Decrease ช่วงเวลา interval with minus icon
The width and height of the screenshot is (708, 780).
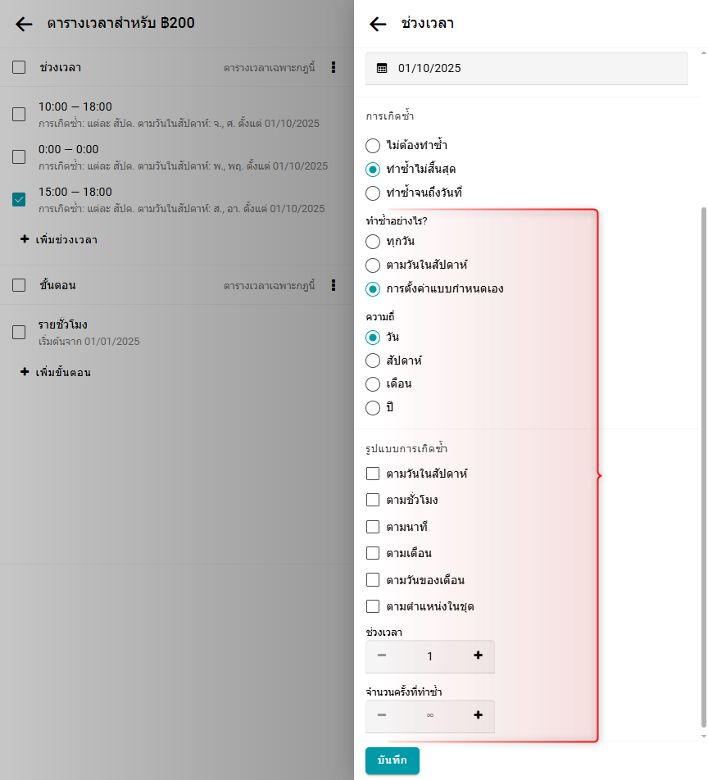click(x=382, y=655)
